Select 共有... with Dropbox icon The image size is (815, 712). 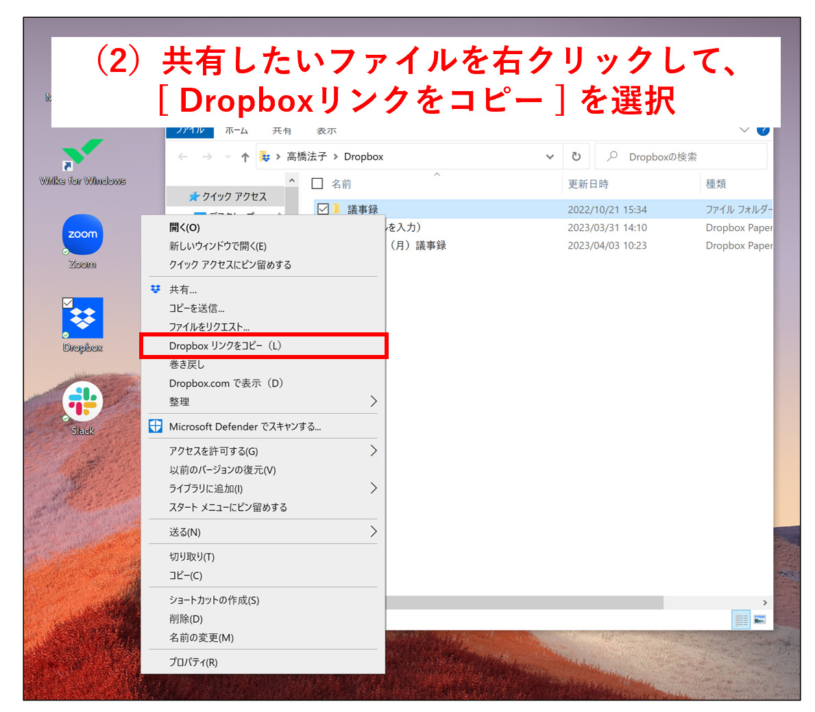coord(263,289)
